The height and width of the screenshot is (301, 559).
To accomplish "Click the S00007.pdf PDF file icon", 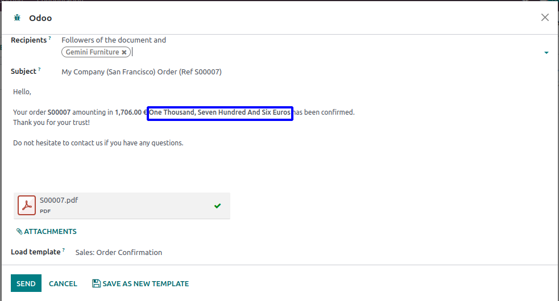I will [x=27, y=205].
